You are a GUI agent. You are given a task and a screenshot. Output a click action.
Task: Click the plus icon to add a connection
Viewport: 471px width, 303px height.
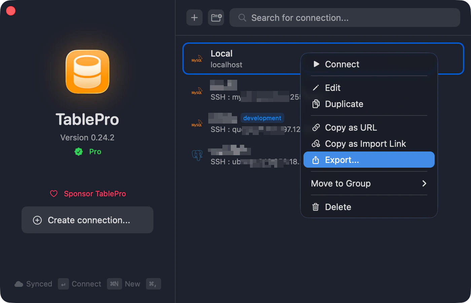click(x=194, y=18)
